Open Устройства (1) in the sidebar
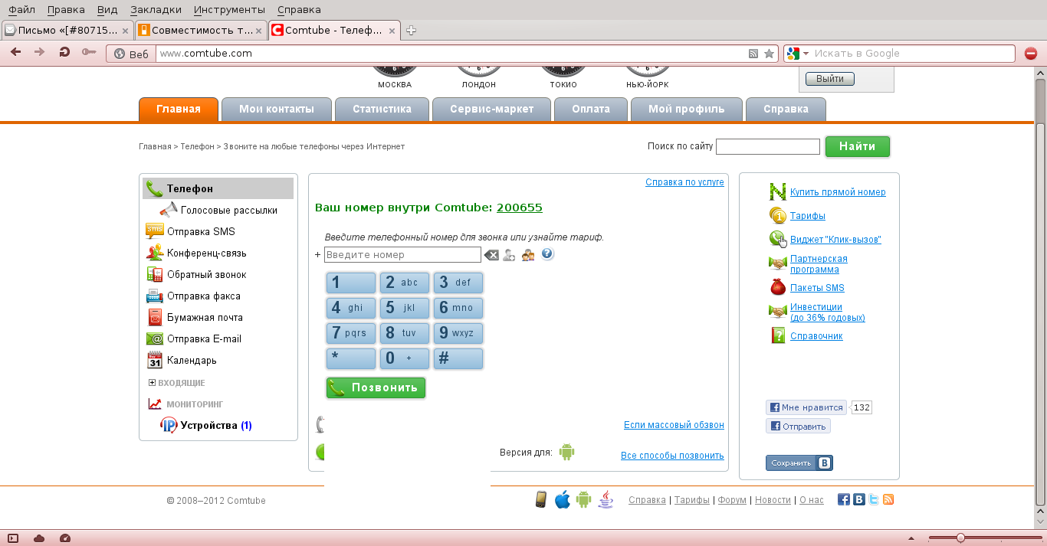The width and height of the screenshot is (1047, 546). 216,425
